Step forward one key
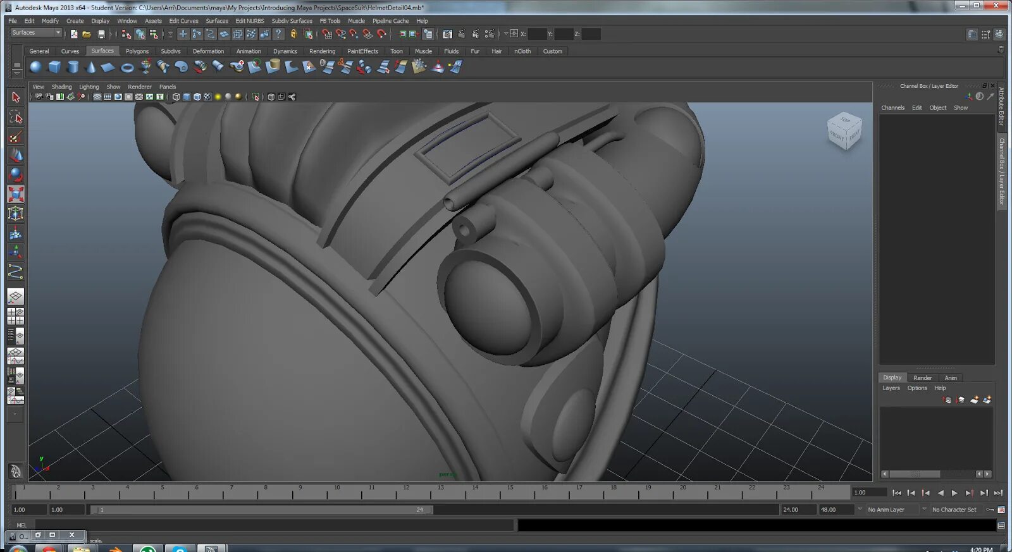 [969, 493]
